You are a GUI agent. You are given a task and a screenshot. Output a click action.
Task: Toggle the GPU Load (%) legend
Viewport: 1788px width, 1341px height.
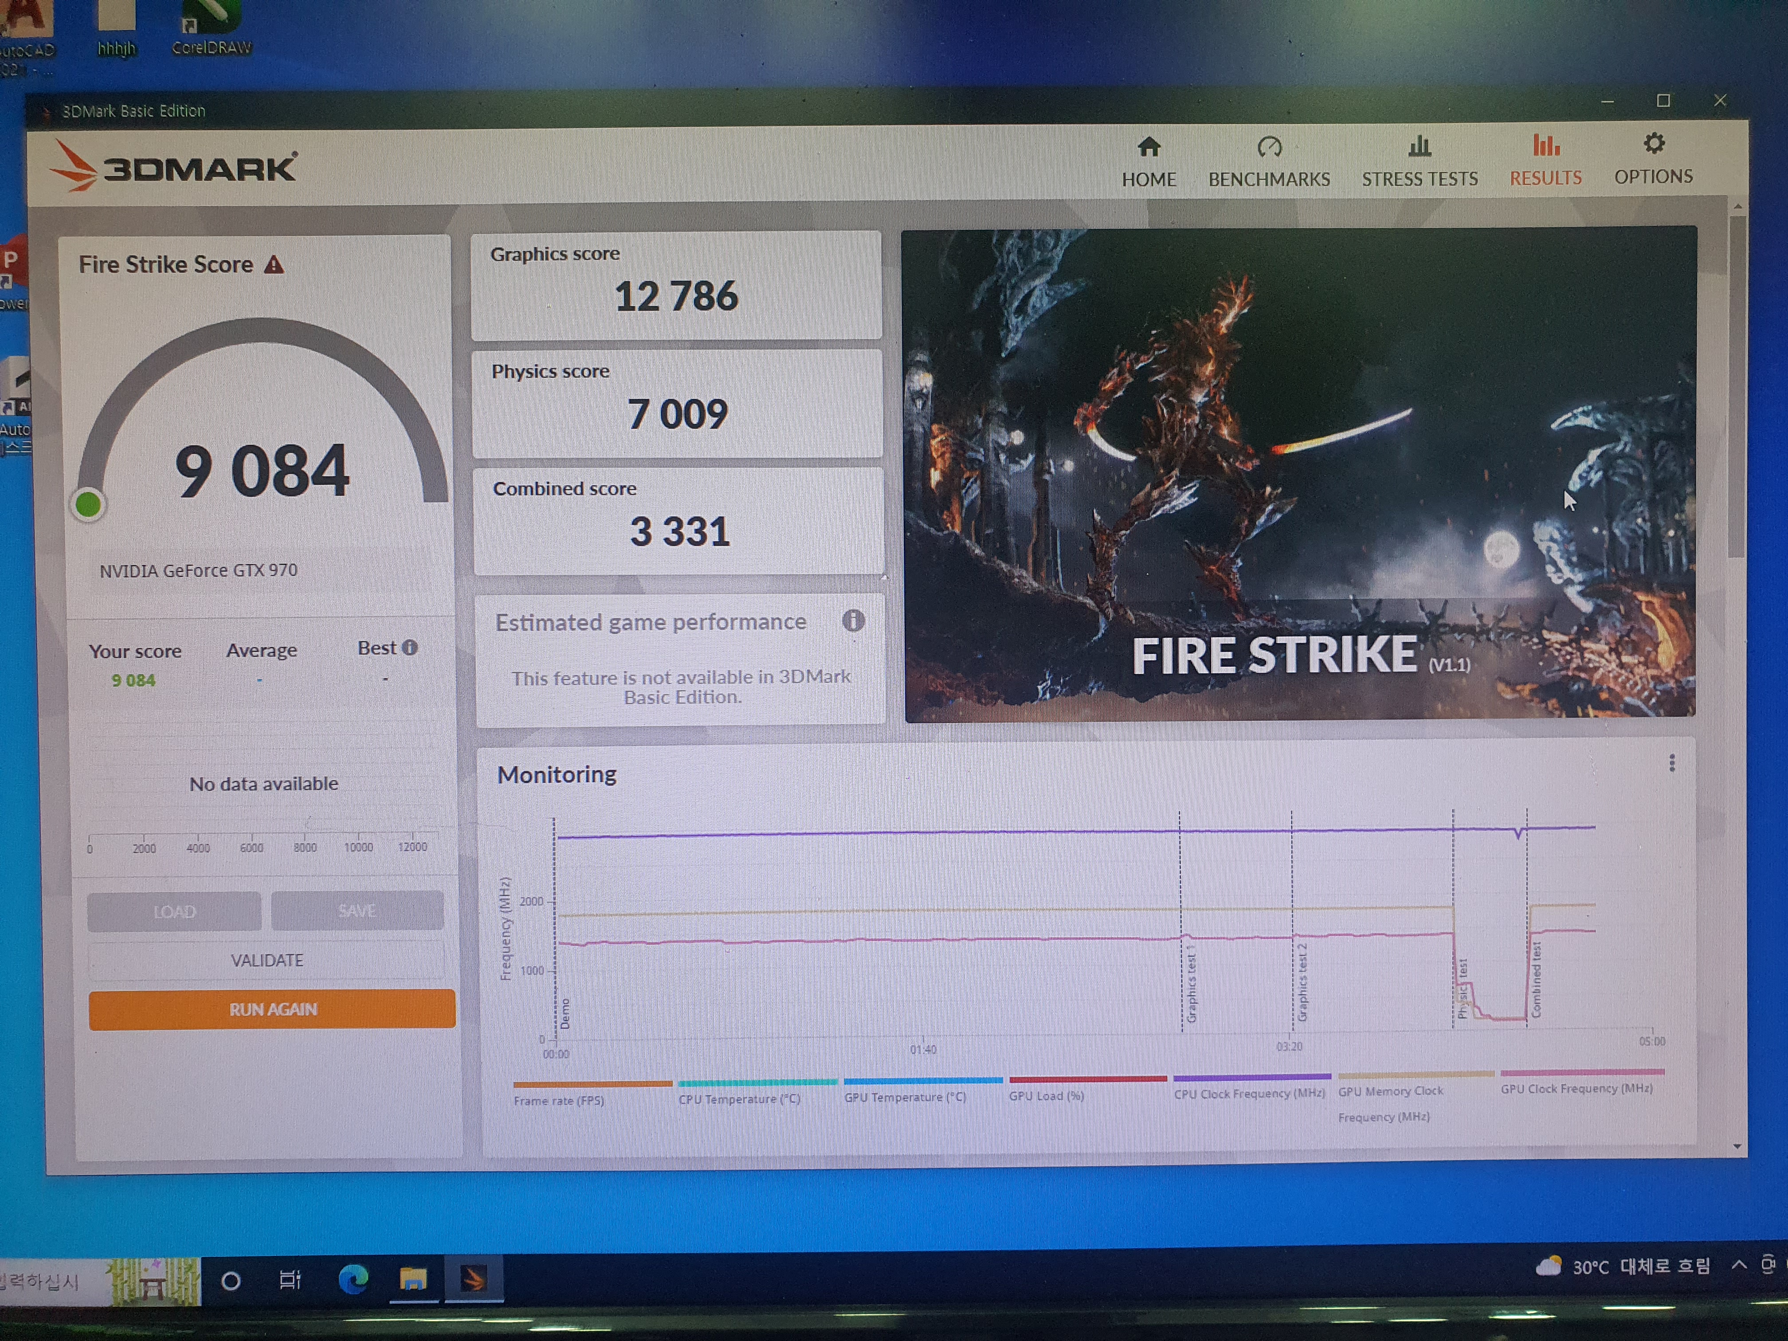[x=1088, y=1088]
